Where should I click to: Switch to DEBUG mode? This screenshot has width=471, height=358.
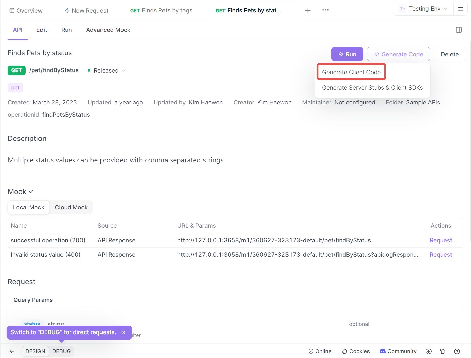[x=62, y=351]
